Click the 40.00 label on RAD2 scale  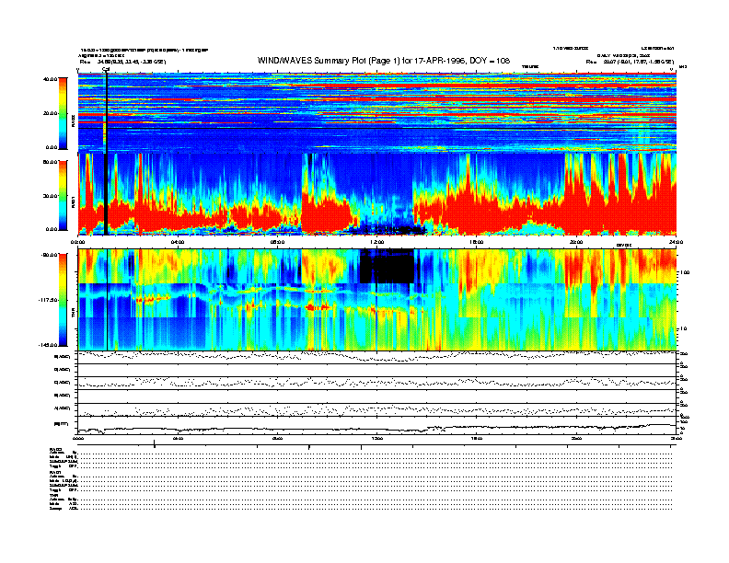50,79
